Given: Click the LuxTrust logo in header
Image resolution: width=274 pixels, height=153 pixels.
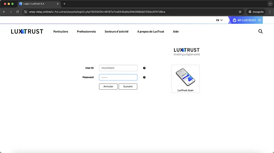Looking at the screenshot, I should (27, 31).
